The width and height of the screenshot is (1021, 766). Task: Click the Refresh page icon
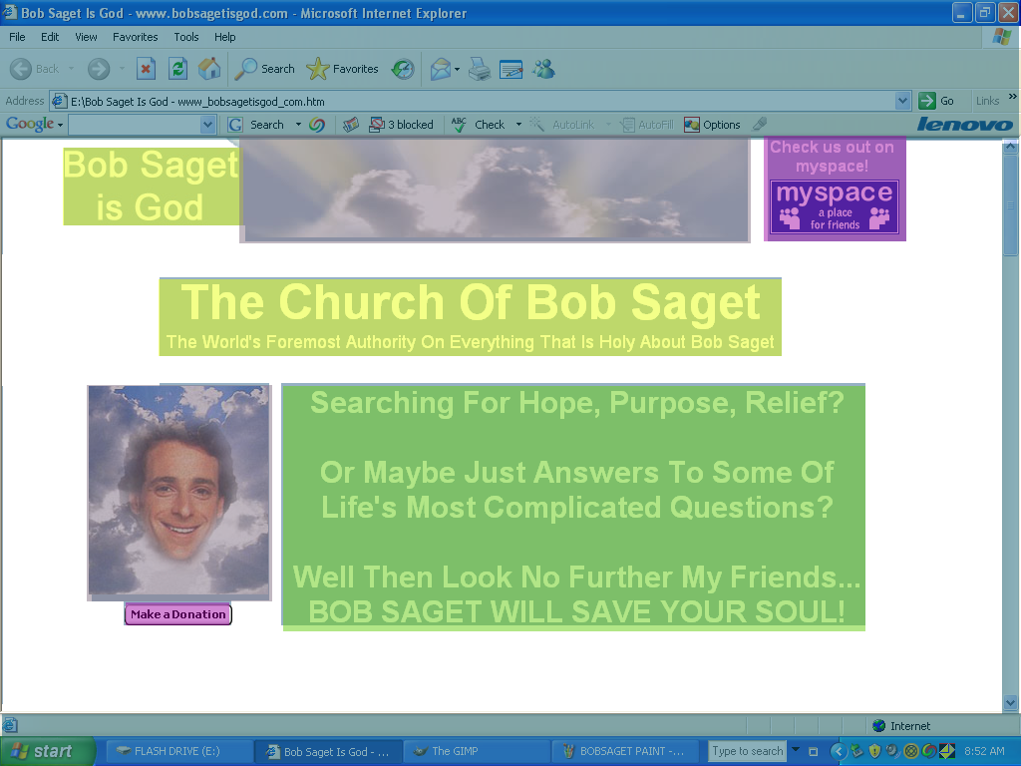coord(177,69)
